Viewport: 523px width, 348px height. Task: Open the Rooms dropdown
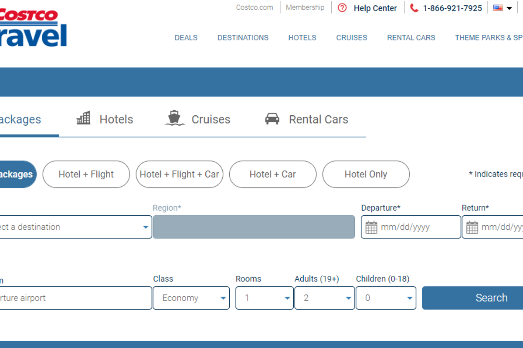264,298
